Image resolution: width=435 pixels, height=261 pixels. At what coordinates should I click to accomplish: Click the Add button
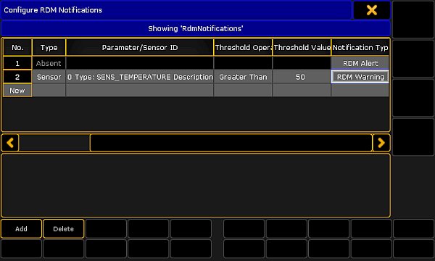click(21, 229)
